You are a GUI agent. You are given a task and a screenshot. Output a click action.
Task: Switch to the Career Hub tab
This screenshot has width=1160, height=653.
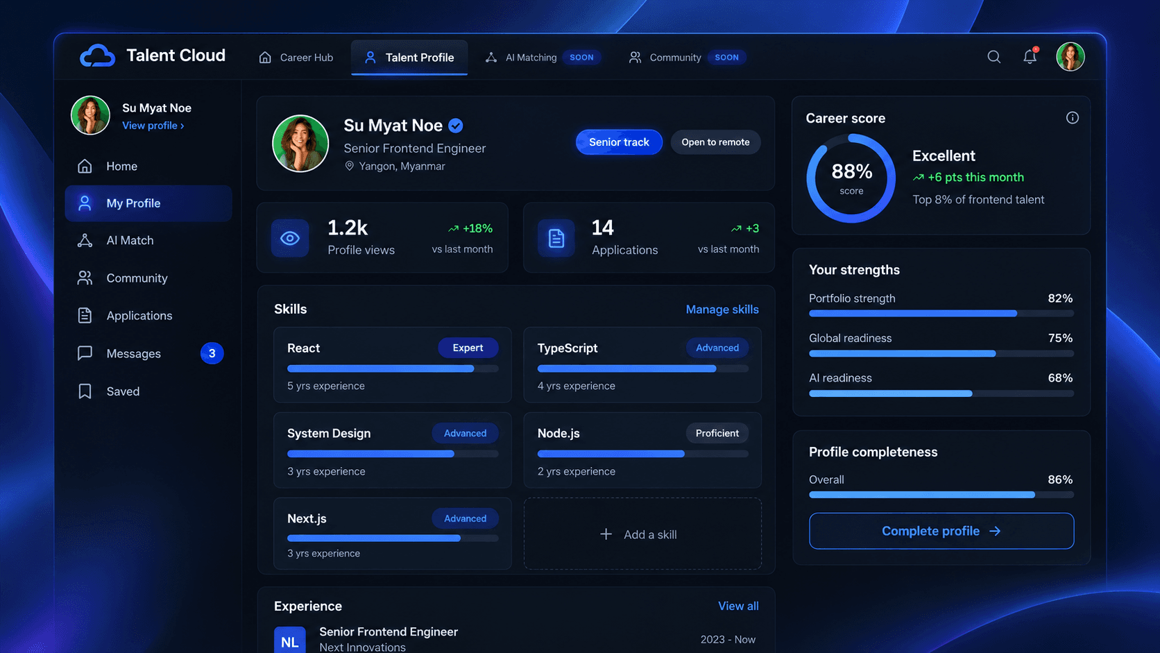pos(296,58)
